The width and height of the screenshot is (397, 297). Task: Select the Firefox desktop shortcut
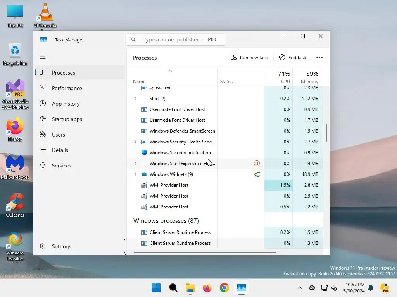click(x=15, y=129)
